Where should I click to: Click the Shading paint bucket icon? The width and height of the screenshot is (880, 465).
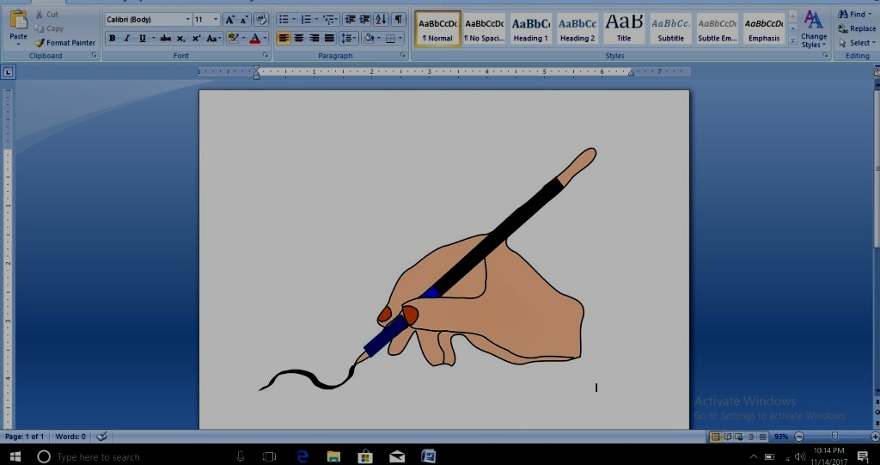click(368, 38)
